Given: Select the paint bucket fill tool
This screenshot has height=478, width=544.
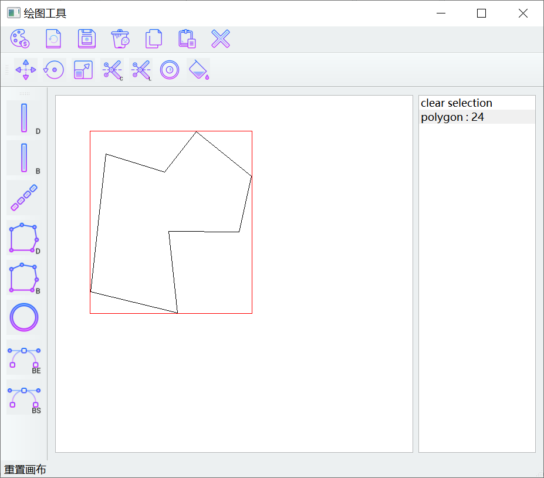Looking at the screenshot, I should [198, 70].
